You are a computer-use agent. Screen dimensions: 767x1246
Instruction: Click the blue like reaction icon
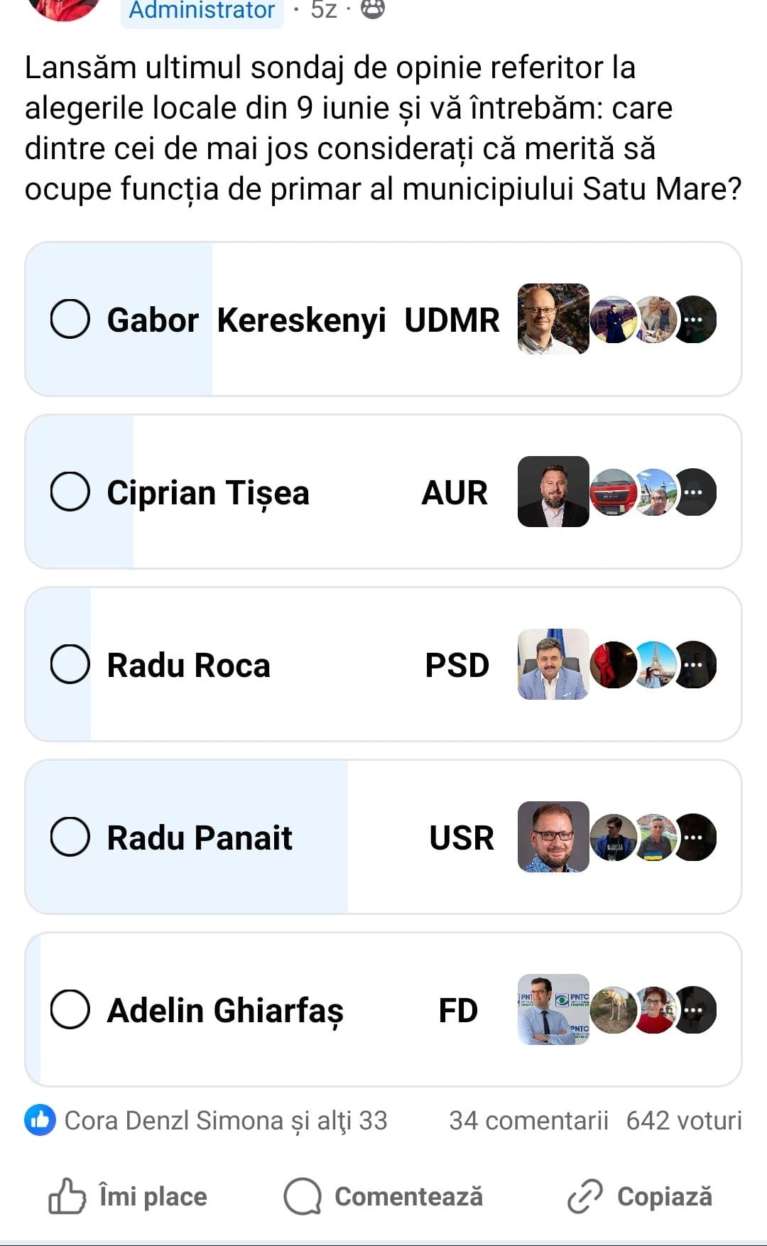[40, 1120]
